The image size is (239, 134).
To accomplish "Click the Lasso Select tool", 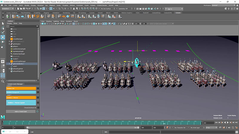I will (x=3, y=28).
